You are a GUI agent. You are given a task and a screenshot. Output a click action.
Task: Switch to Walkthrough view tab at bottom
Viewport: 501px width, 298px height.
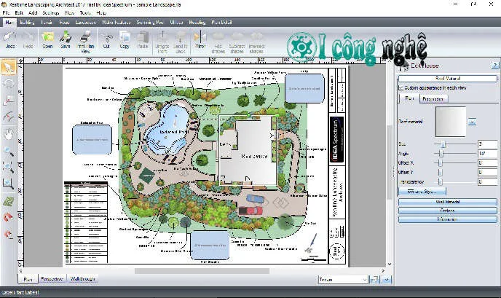tap(82, 279)
